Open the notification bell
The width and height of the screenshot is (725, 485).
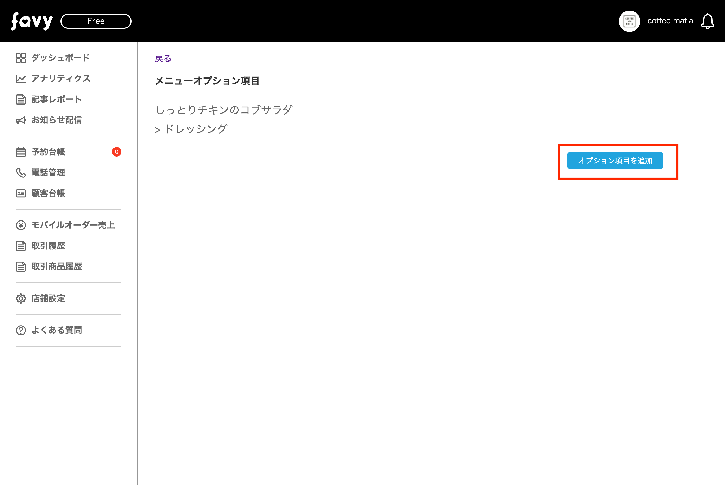click(x=707, y=21)
